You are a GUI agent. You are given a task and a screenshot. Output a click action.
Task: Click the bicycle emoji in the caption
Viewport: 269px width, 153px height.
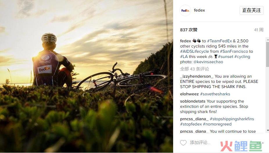point(210,57)
